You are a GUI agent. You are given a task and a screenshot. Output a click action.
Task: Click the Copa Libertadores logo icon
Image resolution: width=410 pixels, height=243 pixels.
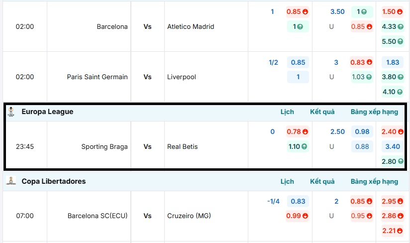(x=11, y=181)
